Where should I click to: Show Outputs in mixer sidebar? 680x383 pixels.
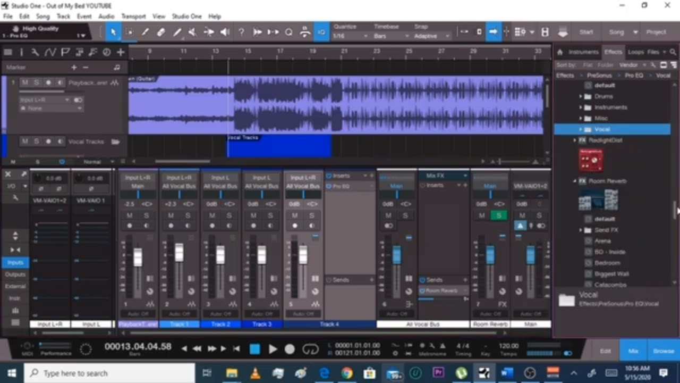(15, 274)
